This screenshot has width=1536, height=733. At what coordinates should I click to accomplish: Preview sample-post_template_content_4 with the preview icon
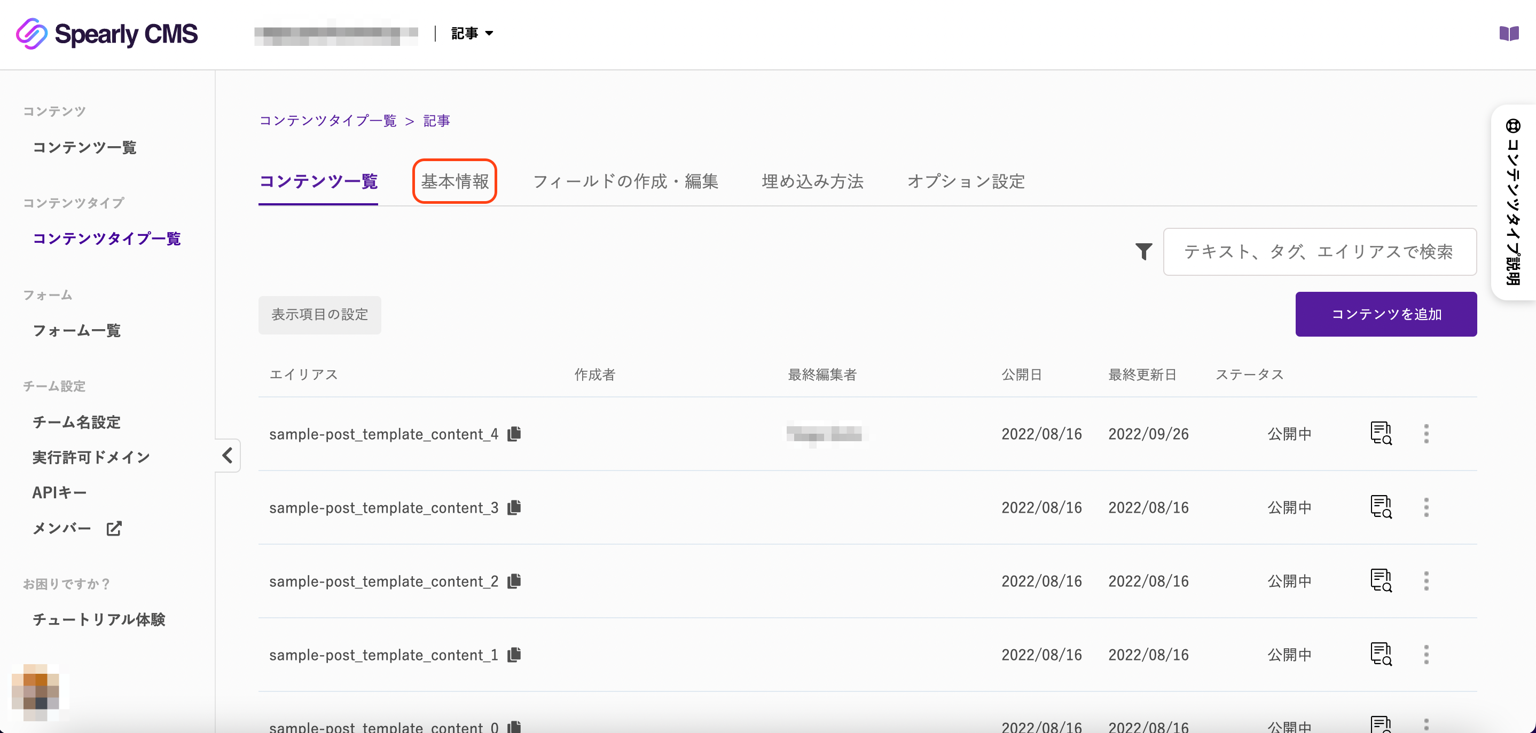tap(1381, 434)
